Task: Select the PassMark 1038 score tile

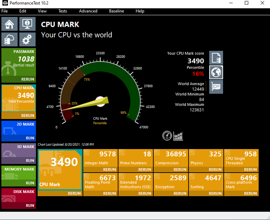Action: point(19,62)
